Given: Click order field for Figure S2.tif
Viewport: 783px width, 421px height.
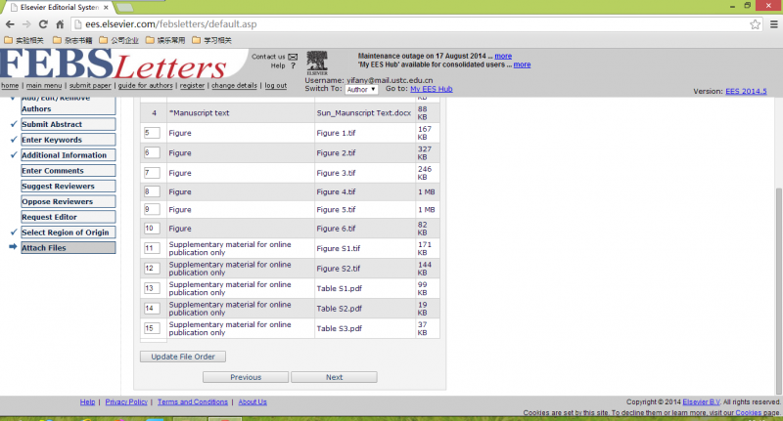Looking at the screenshot, I should click(x=152, y=269).
